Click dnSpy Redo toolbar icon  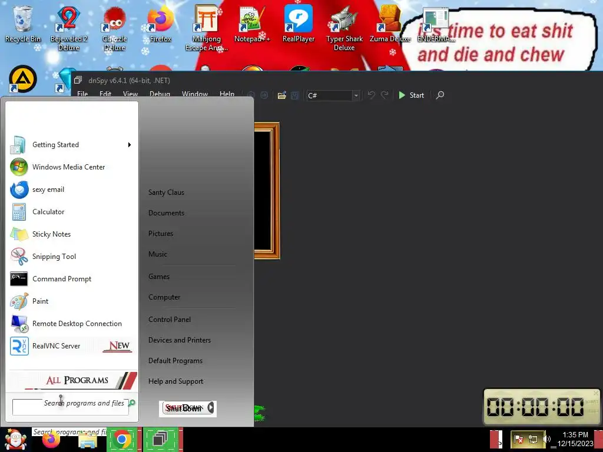point(384,95)
